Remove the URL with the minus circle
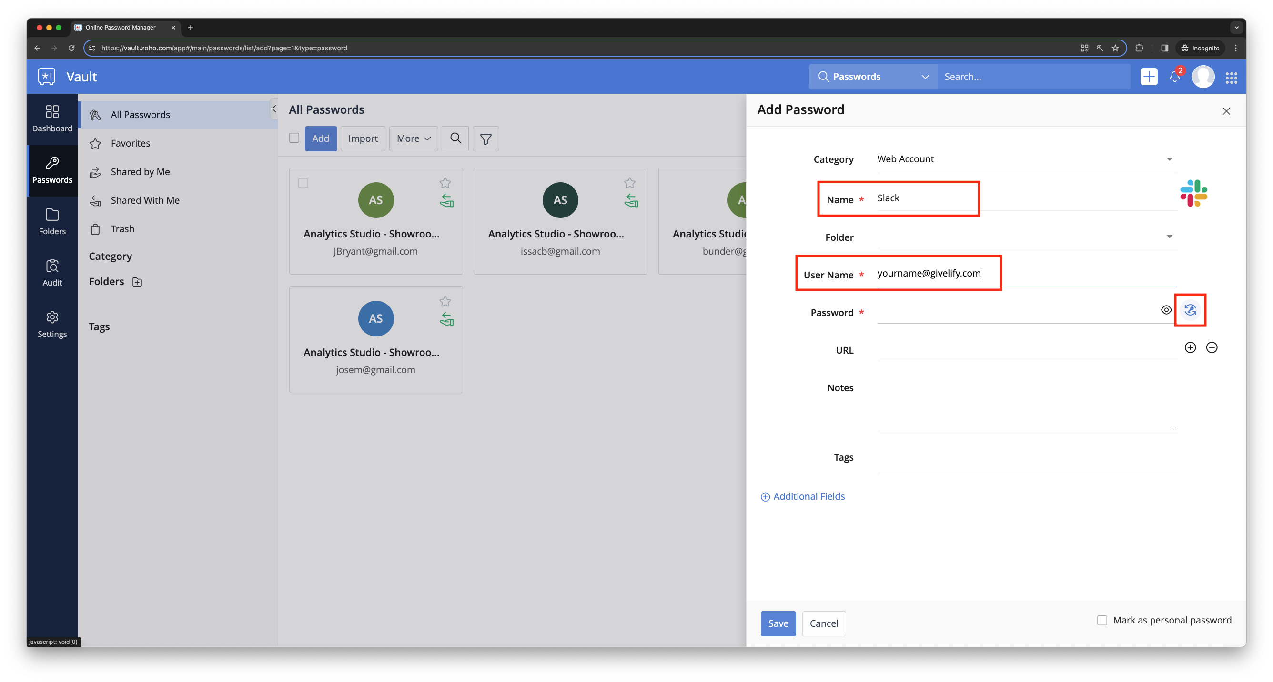The height and width of the screenshot is (682, 1273). click(x=1211, y=347)
